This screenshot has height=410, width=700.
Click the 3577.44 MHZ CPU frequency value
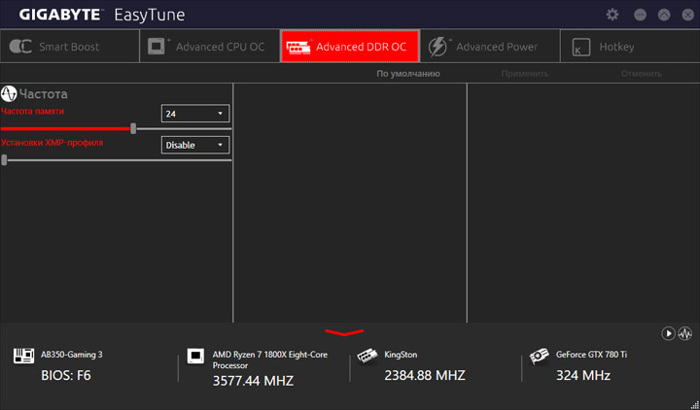[x=253, y=381]
